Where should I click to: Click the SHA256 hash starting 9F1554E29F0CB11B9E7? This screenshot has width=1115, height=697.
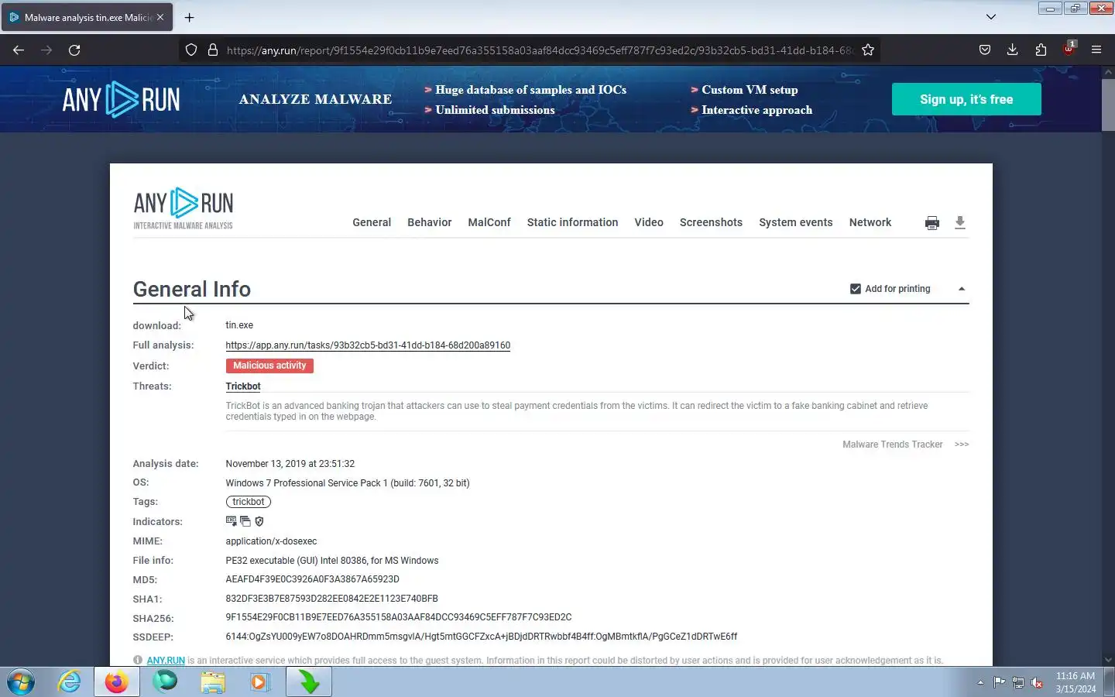click(x=399, y=617)
